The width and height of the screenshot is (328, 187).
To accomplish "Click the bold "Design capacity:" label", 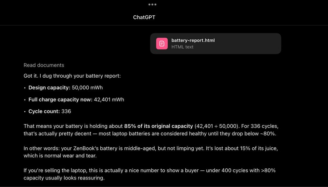I will click(49, 88).
